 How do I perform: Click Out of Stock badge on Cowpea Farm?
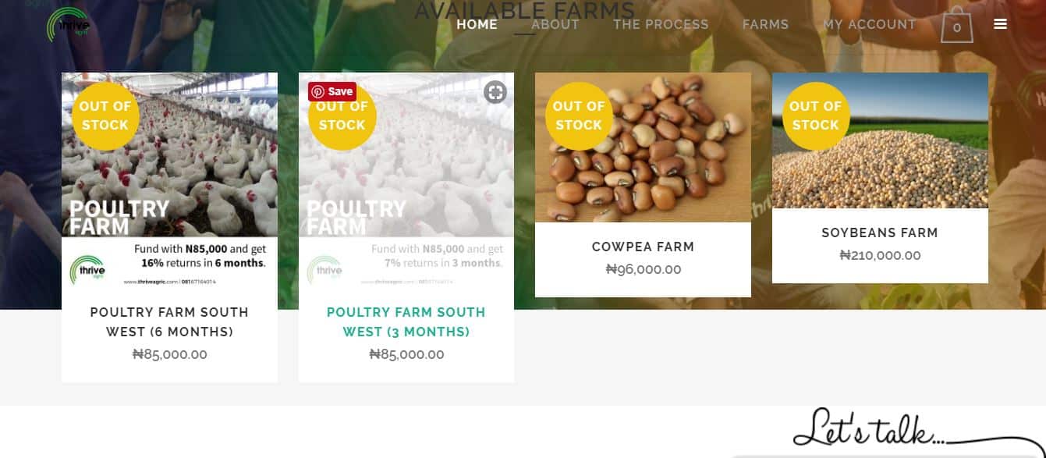(579, 115)
